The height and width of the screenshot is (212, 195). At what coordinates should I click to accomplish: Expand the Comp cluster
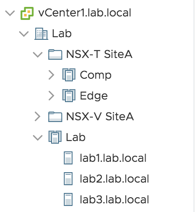51,75
